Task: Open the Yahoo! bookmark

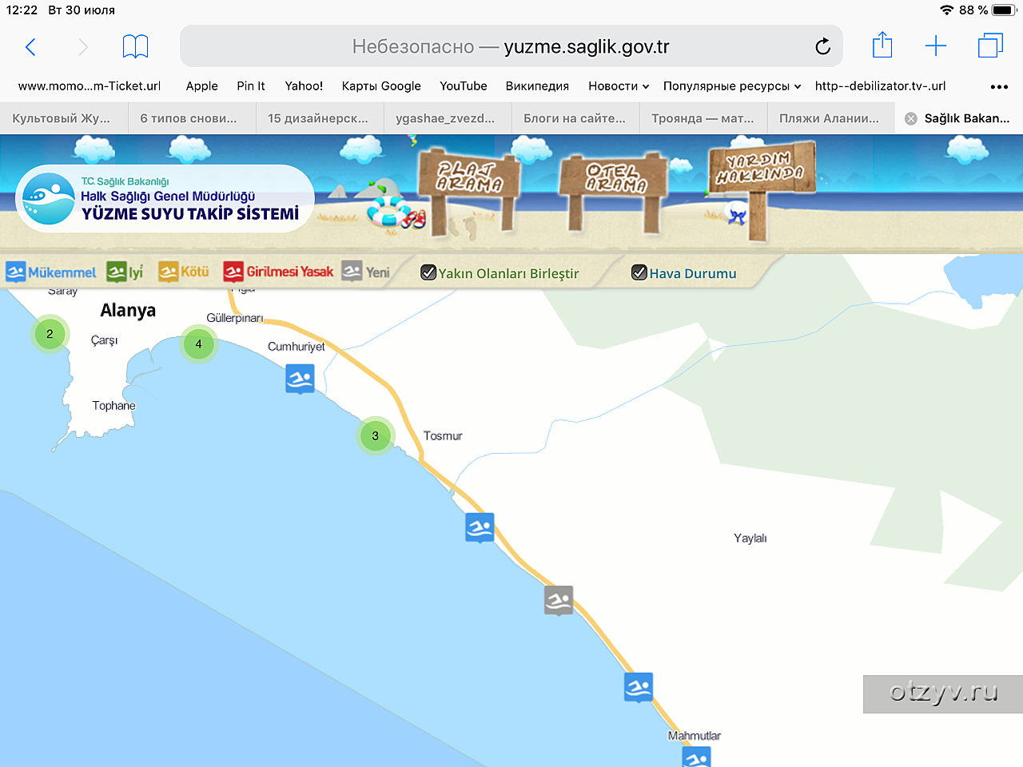Action: coord(304,86)
